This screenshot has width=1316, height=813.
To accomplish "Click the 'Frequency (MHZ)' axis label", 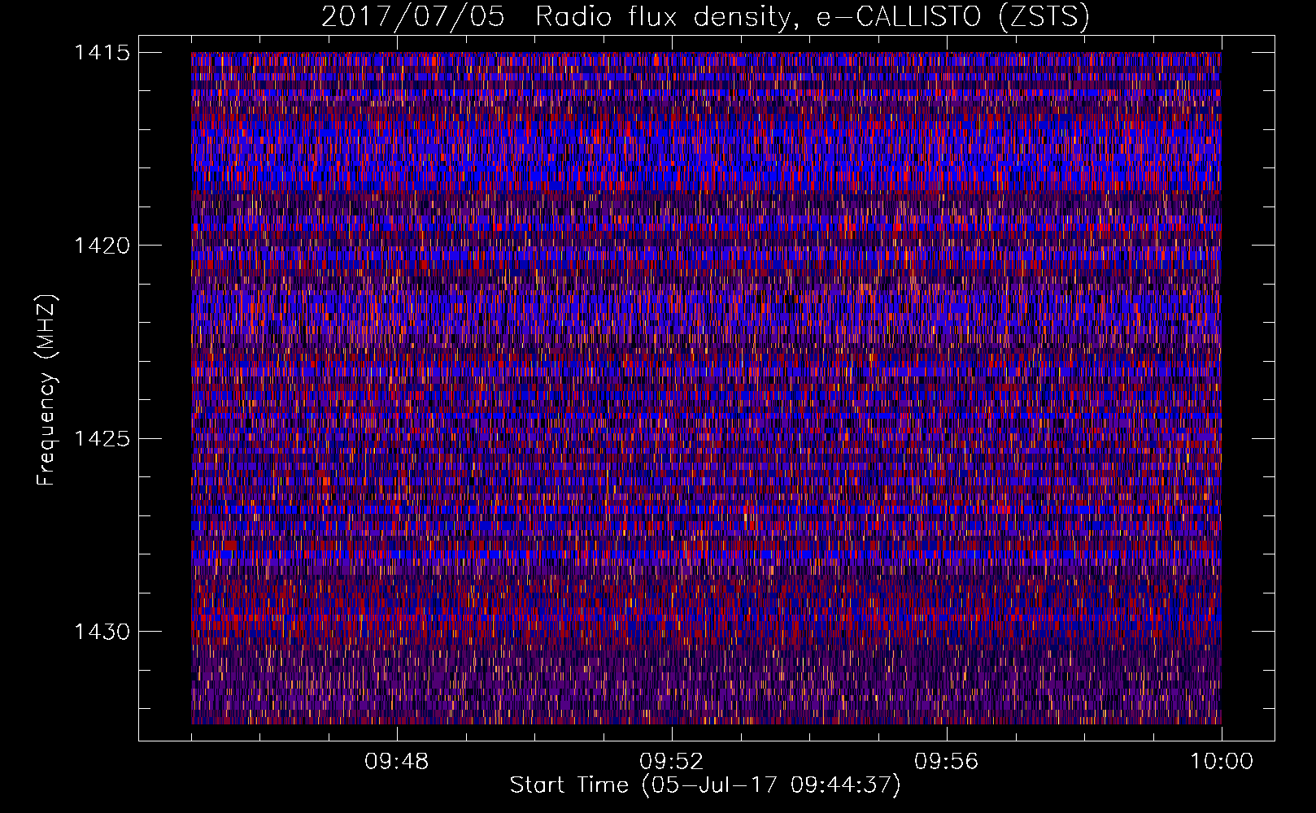I will click(x=46, y=390).
